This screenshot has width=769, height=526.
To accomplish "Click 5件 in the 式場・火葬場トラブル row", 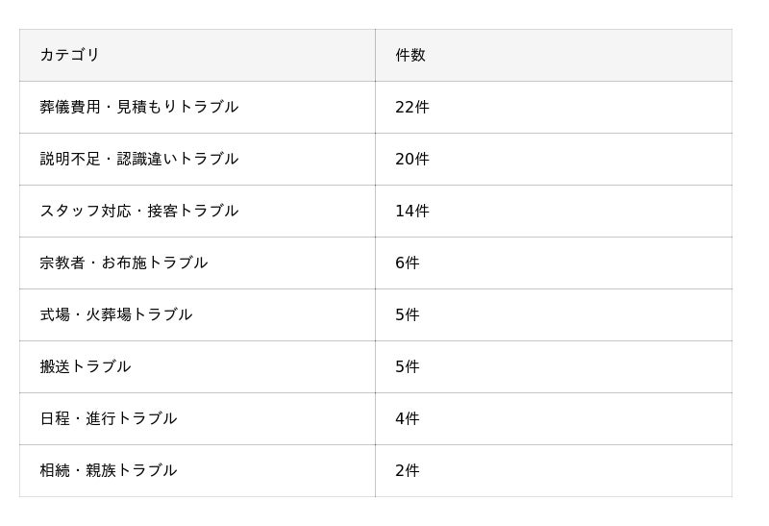I will 408,314.
